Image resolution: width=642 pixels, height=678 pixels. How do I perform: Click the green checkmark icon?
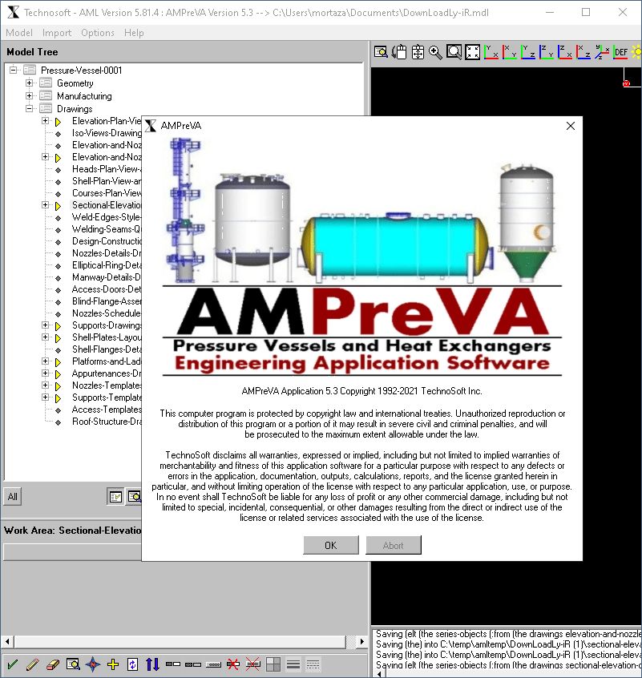click(x=11, y=664)
